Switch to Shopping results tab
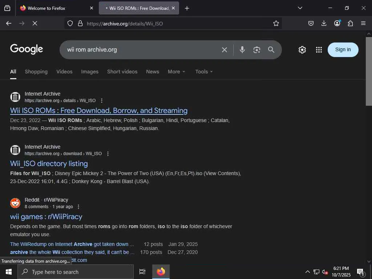 coord(36,72)
